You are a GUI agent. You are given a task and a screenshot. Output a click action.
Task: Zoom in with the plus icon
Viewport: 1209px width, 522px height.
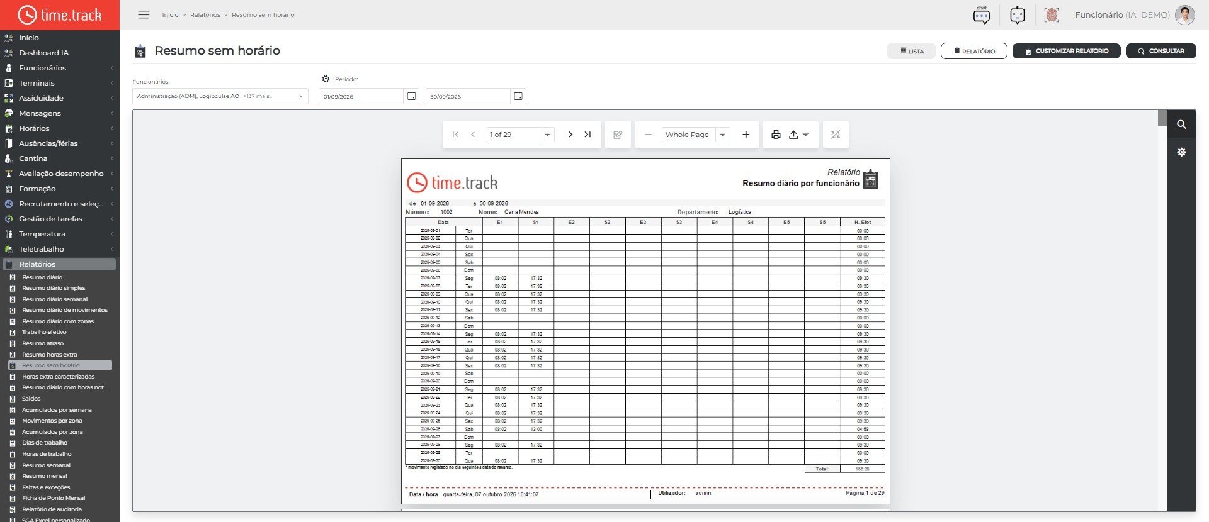coord(746,135)
